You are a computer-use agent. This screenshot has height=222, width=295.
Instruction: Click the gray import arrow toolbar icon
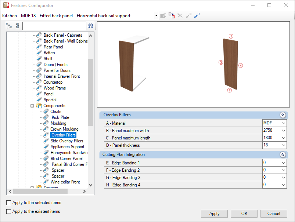click(188, 15)
